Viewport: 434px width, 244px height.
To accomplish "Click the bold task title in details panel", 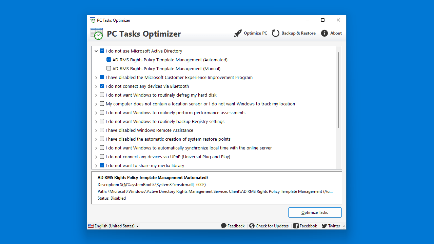I will click(x=153, y=178).
